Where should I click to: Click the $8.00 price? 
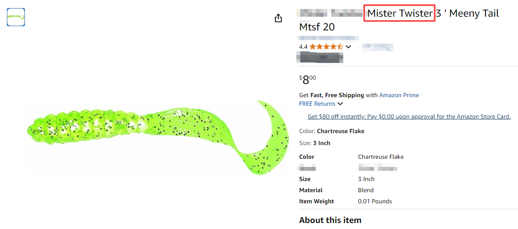click(x=308, y=80)
